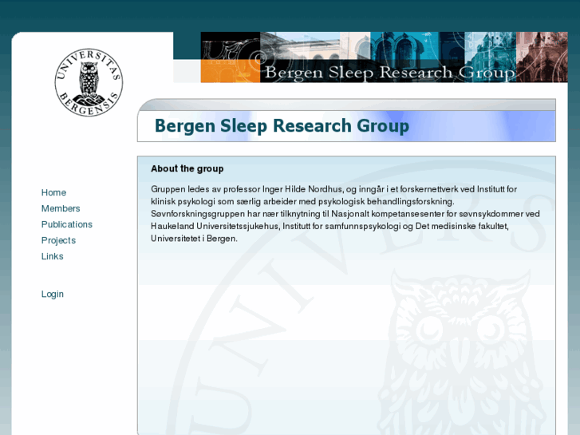580x435 pixels.
Task: Click the line starting "Søvnforskningsgruppen har nær tilknytning"
Action: 345,214
